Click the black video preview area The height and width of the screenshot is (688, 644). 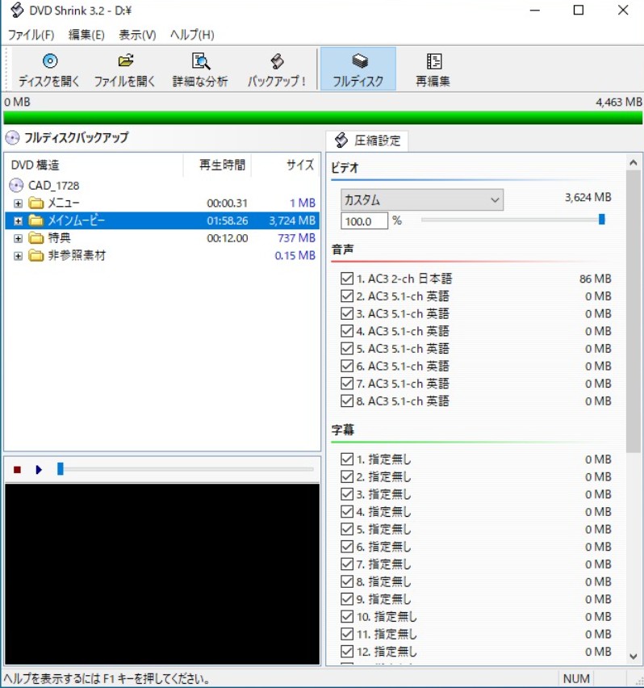click(162, 574)
